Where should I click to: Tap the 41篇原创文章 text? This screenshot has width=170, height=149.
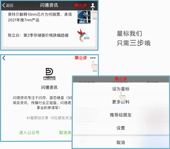(x=37, y=118)
